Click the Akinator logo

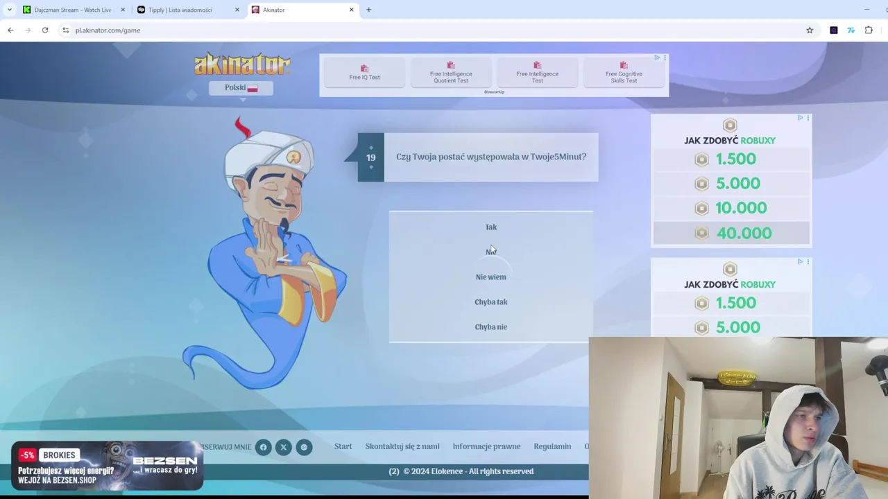coord(242,64)
